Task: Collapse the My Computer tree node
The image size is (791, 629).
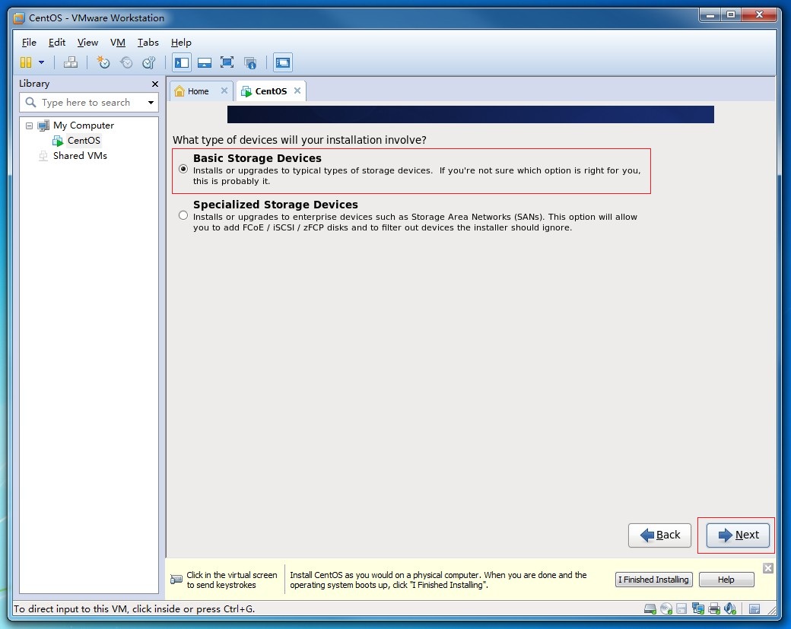Action: coord(30,125)
